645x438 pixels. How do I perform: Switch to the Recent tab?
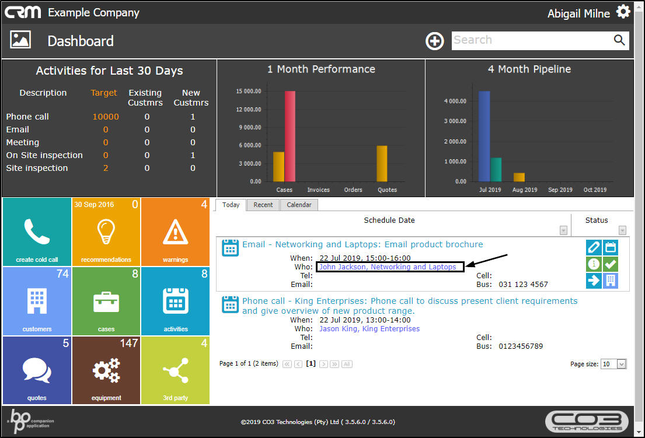point(263,205)
